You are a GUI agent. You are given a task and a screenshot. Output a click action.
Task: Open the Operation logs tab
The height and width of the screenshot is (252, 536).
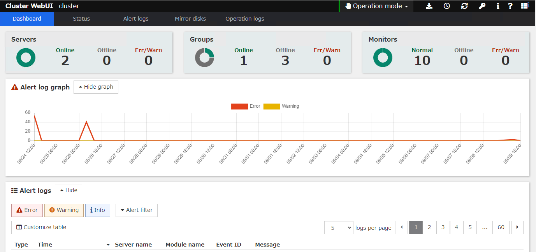click(x=244, y=18)
